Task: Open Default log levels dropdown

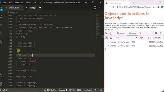Action: [157, 38]
